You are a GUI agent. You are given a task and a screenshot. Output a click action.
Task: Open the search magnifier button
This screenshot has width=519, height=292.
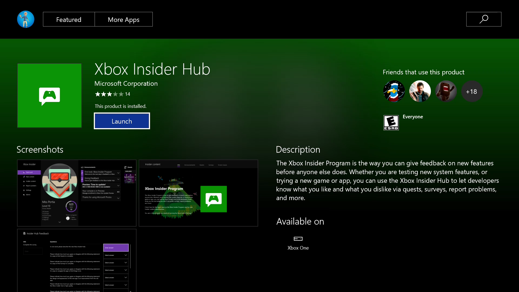coord(484,19)
